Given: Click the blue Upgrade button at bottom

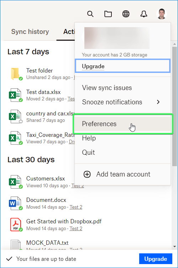Looking at the screenshot, I should (156, 259).
